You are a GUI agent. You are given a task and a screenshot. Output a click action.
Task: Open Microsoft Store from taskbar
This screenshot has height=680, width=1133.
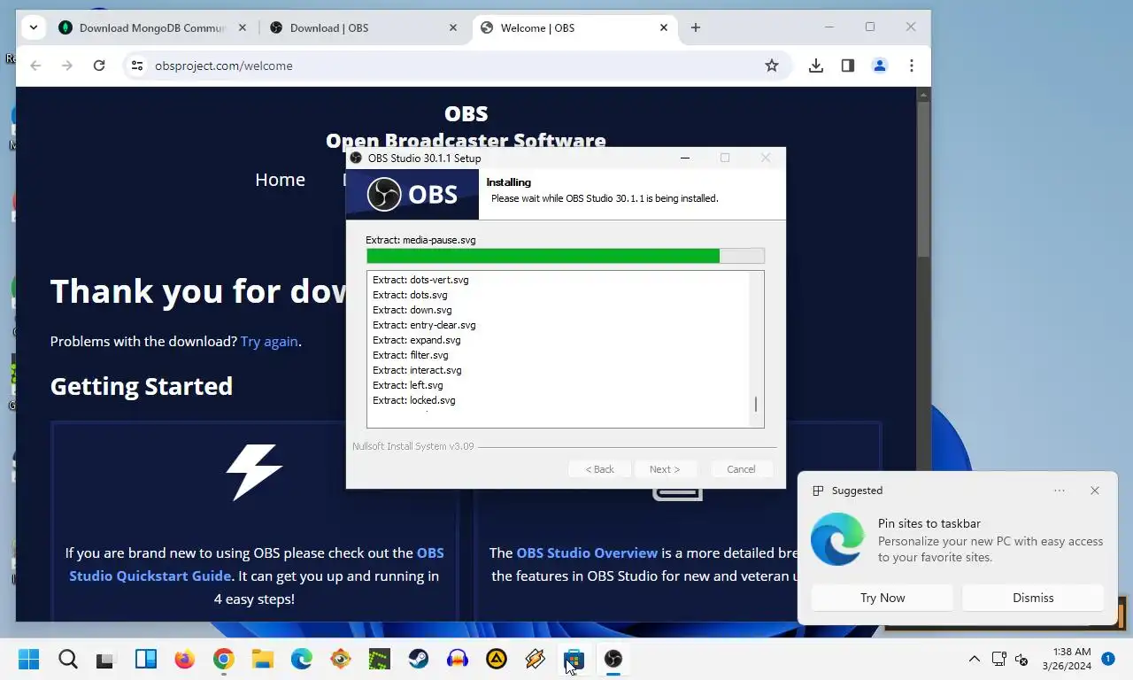574,659
